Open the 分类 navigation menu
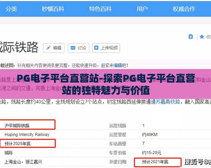 pos(11,9)
